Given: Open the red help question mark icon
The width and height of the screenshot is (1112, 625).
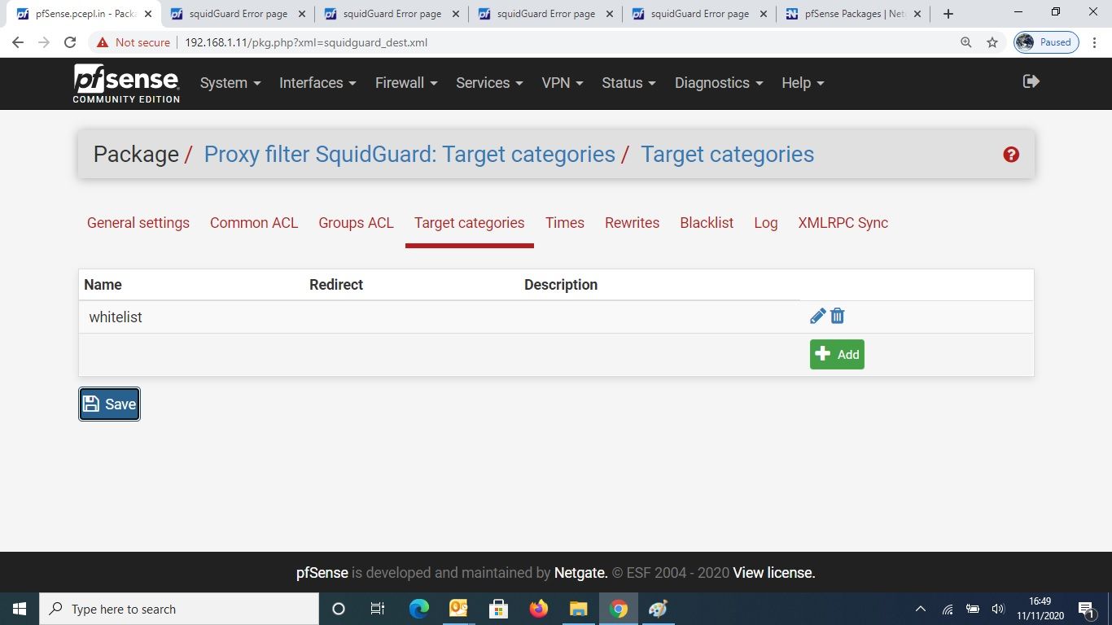Looking at the screenshot, I should [x=1011, y=155].
